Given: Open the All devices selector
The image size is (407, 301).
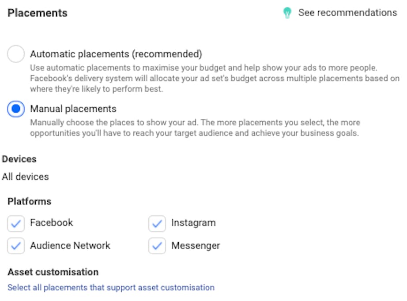Looking at the screenshot, I should coord(25,177).
